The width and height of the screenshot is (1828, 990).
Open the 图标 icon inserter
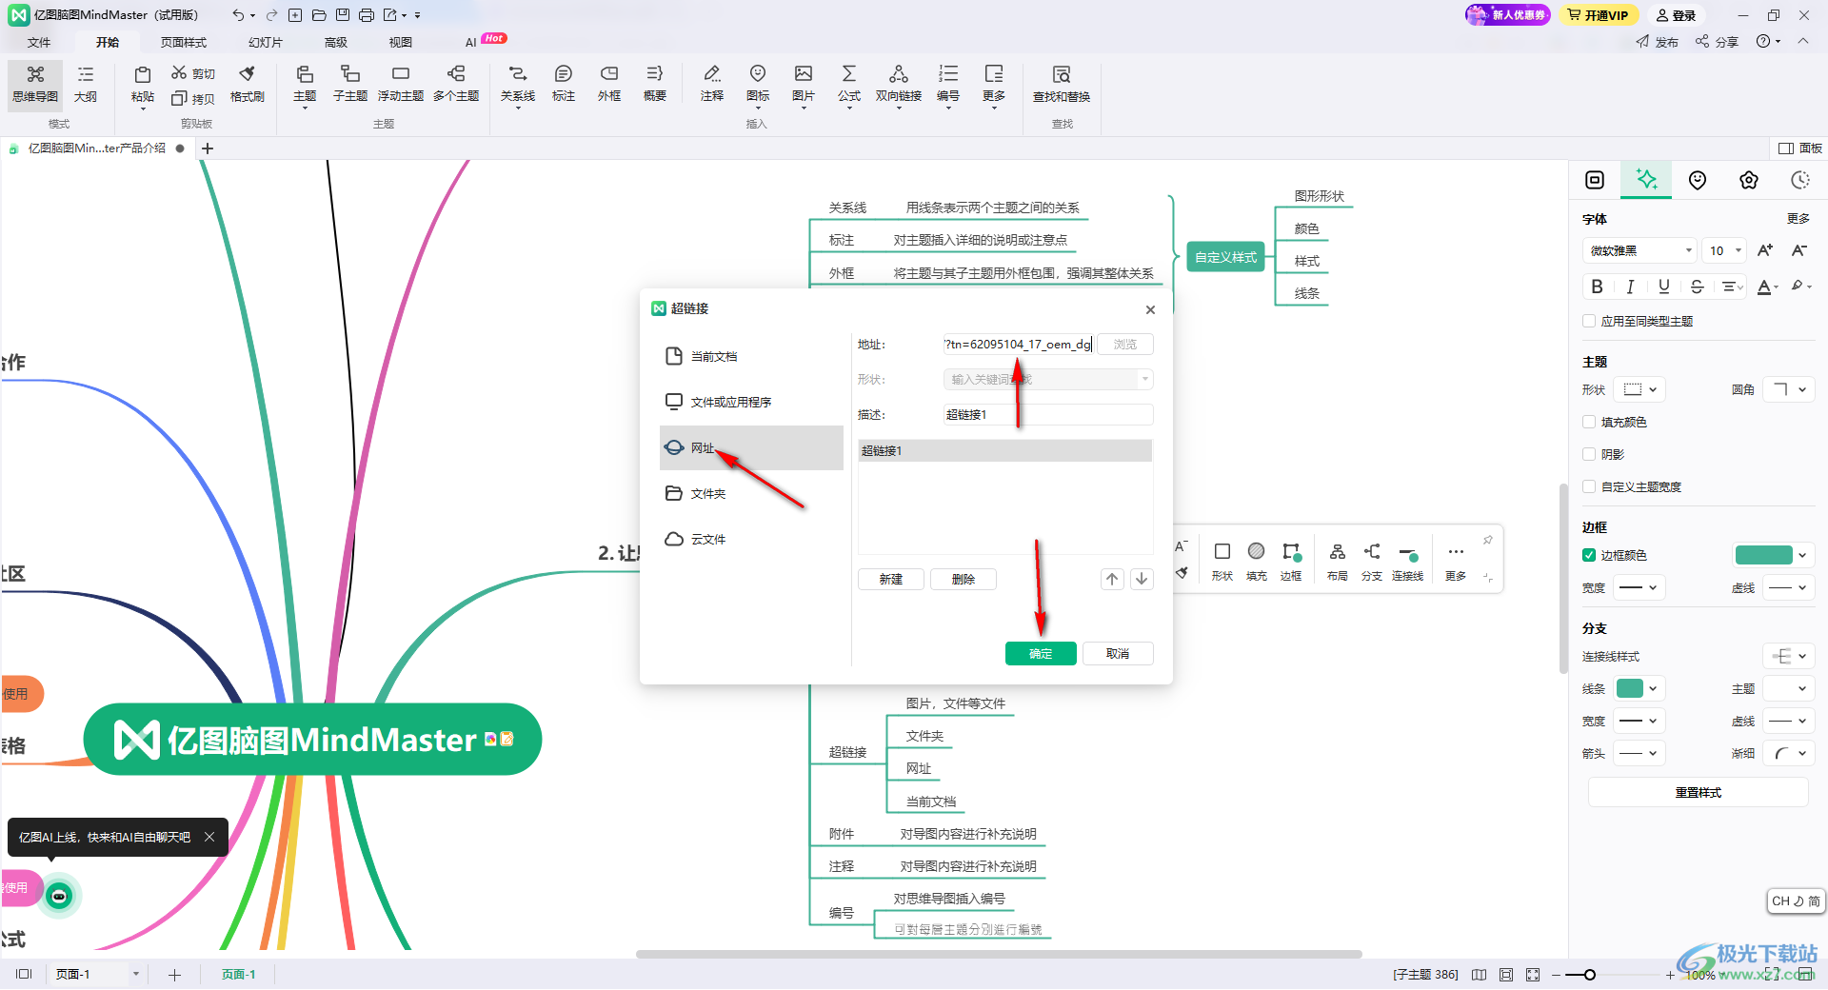pyautogui.click(x=758, y=84)
